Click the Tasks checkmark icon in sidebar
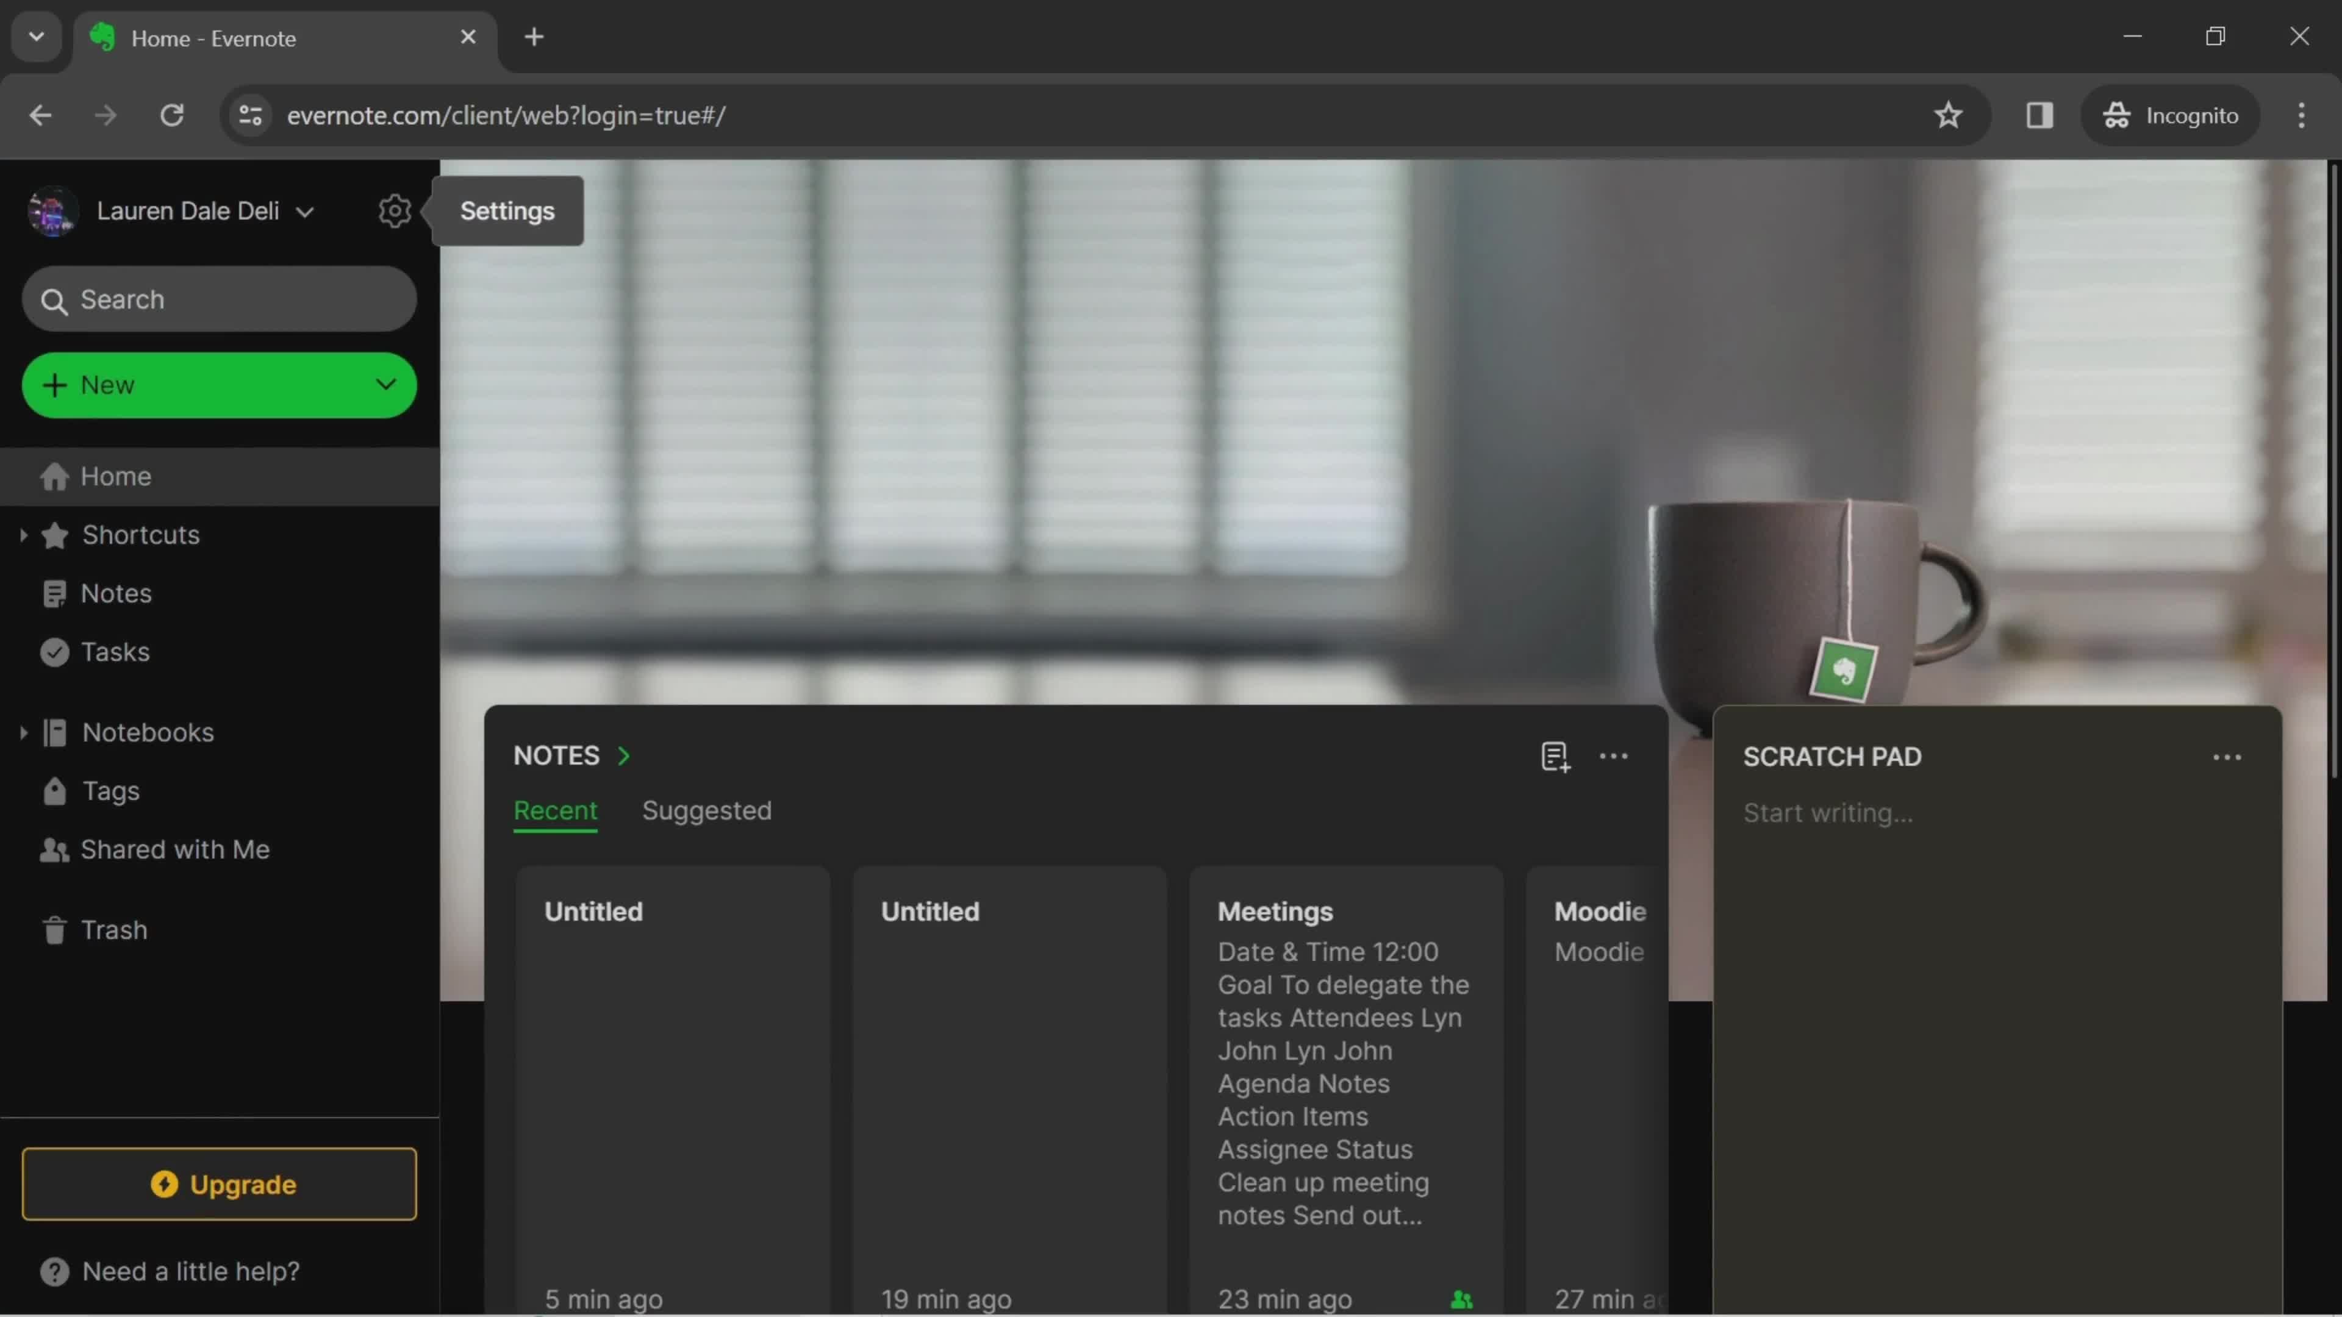Viewport: 2342px width, 1317px height. pos(53,651)
